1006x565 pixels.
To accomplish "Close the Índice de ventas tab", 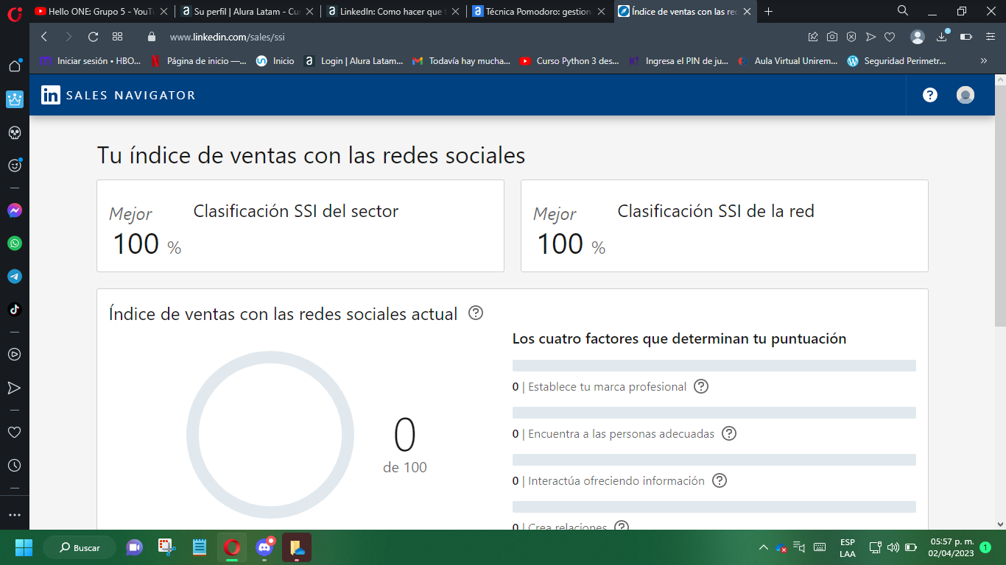I will coord(747,12).
